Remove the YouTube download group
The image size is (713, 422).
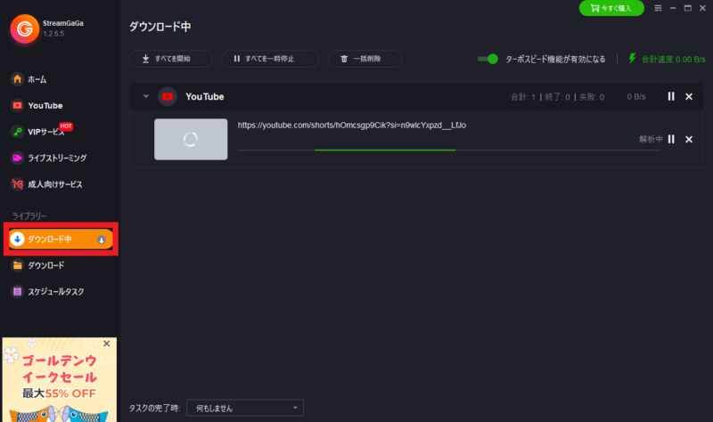[689, 96]
